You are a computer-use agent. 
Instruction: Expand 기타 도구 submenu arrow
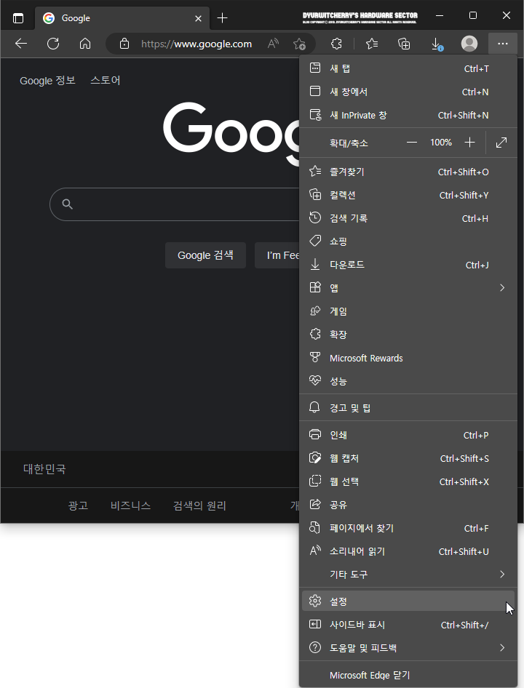click(502, 575)
